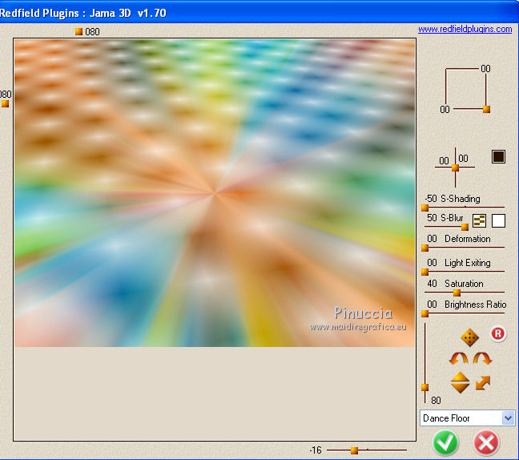The height and width of the screenshot is (460, 519).
Task: Cancel with the red X button
Action: tap(486, 443)
